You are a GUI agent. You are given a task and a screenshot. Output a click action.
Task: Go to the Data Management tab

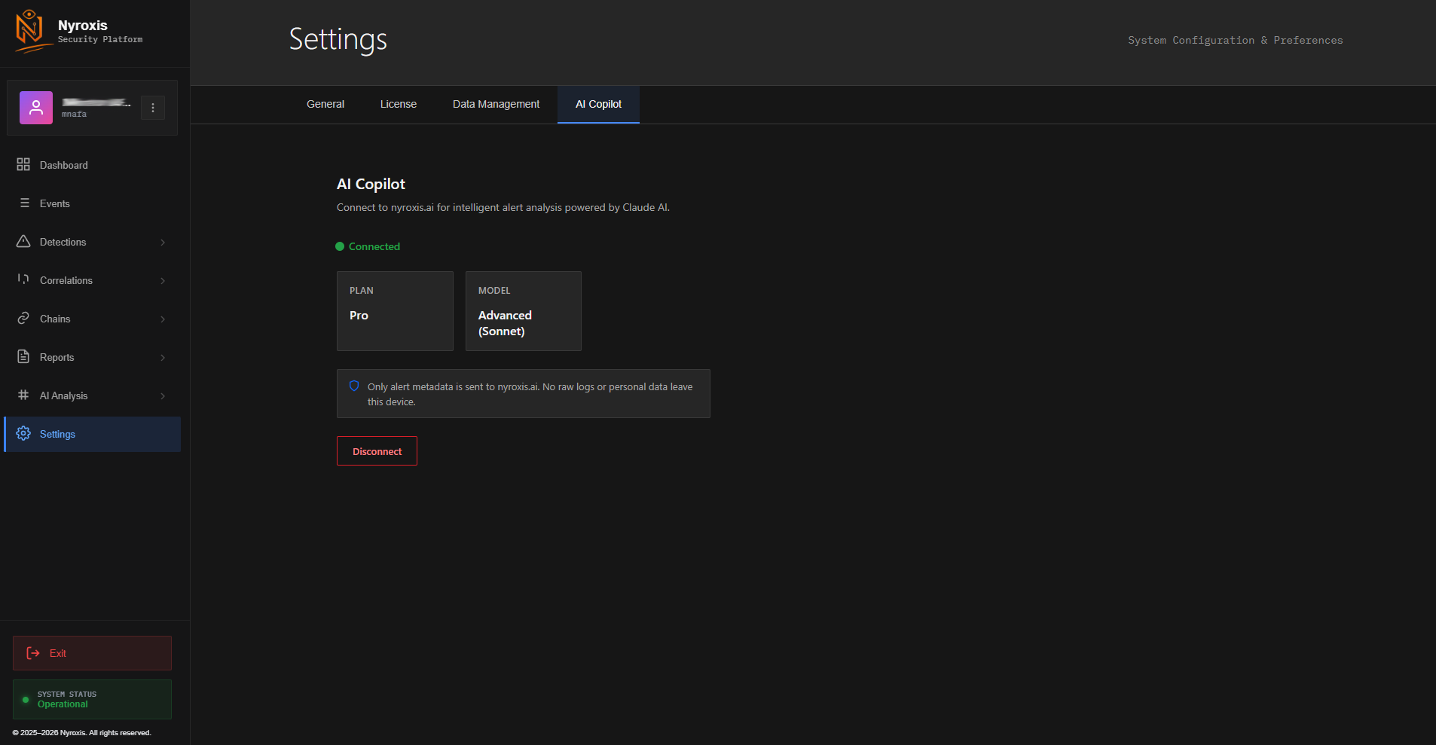click(496, 104)
